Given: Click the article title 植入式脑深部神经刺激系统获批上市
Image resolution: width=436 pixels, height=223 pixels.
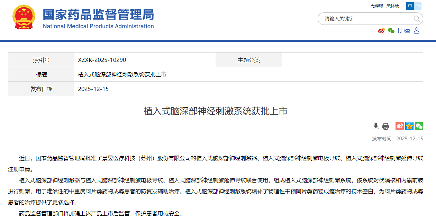Looking at the screenshot, I should tap(218, 111).
